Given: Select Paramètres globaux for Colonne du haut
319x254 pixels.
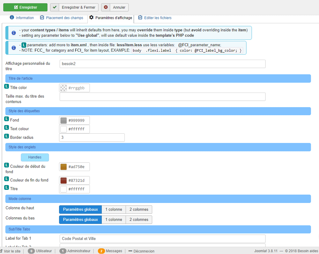Looking at the screenshot, I should [80, 209].
